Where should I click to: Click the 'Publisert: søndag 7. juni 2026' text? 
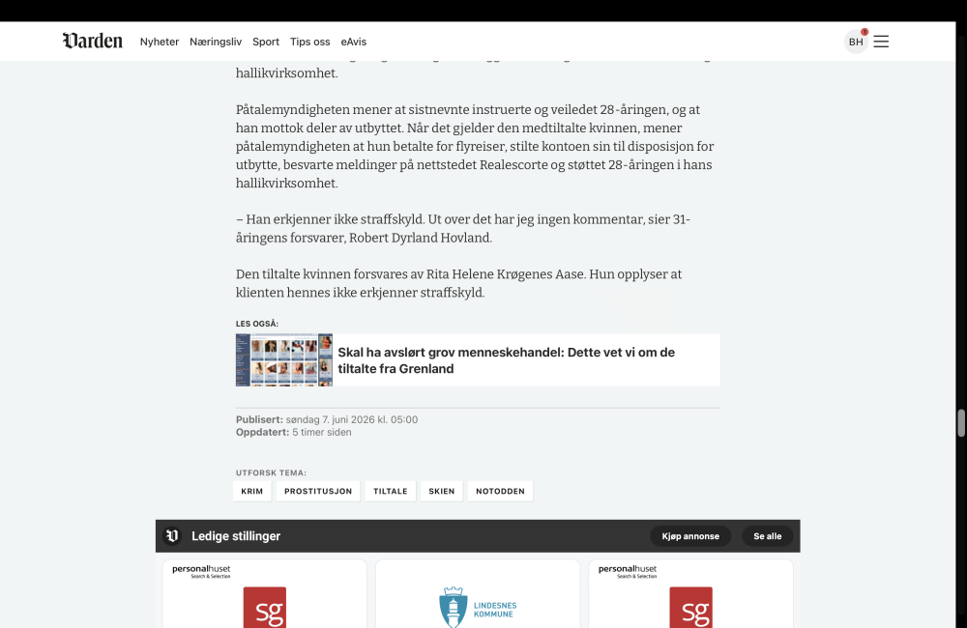[327, 419]
